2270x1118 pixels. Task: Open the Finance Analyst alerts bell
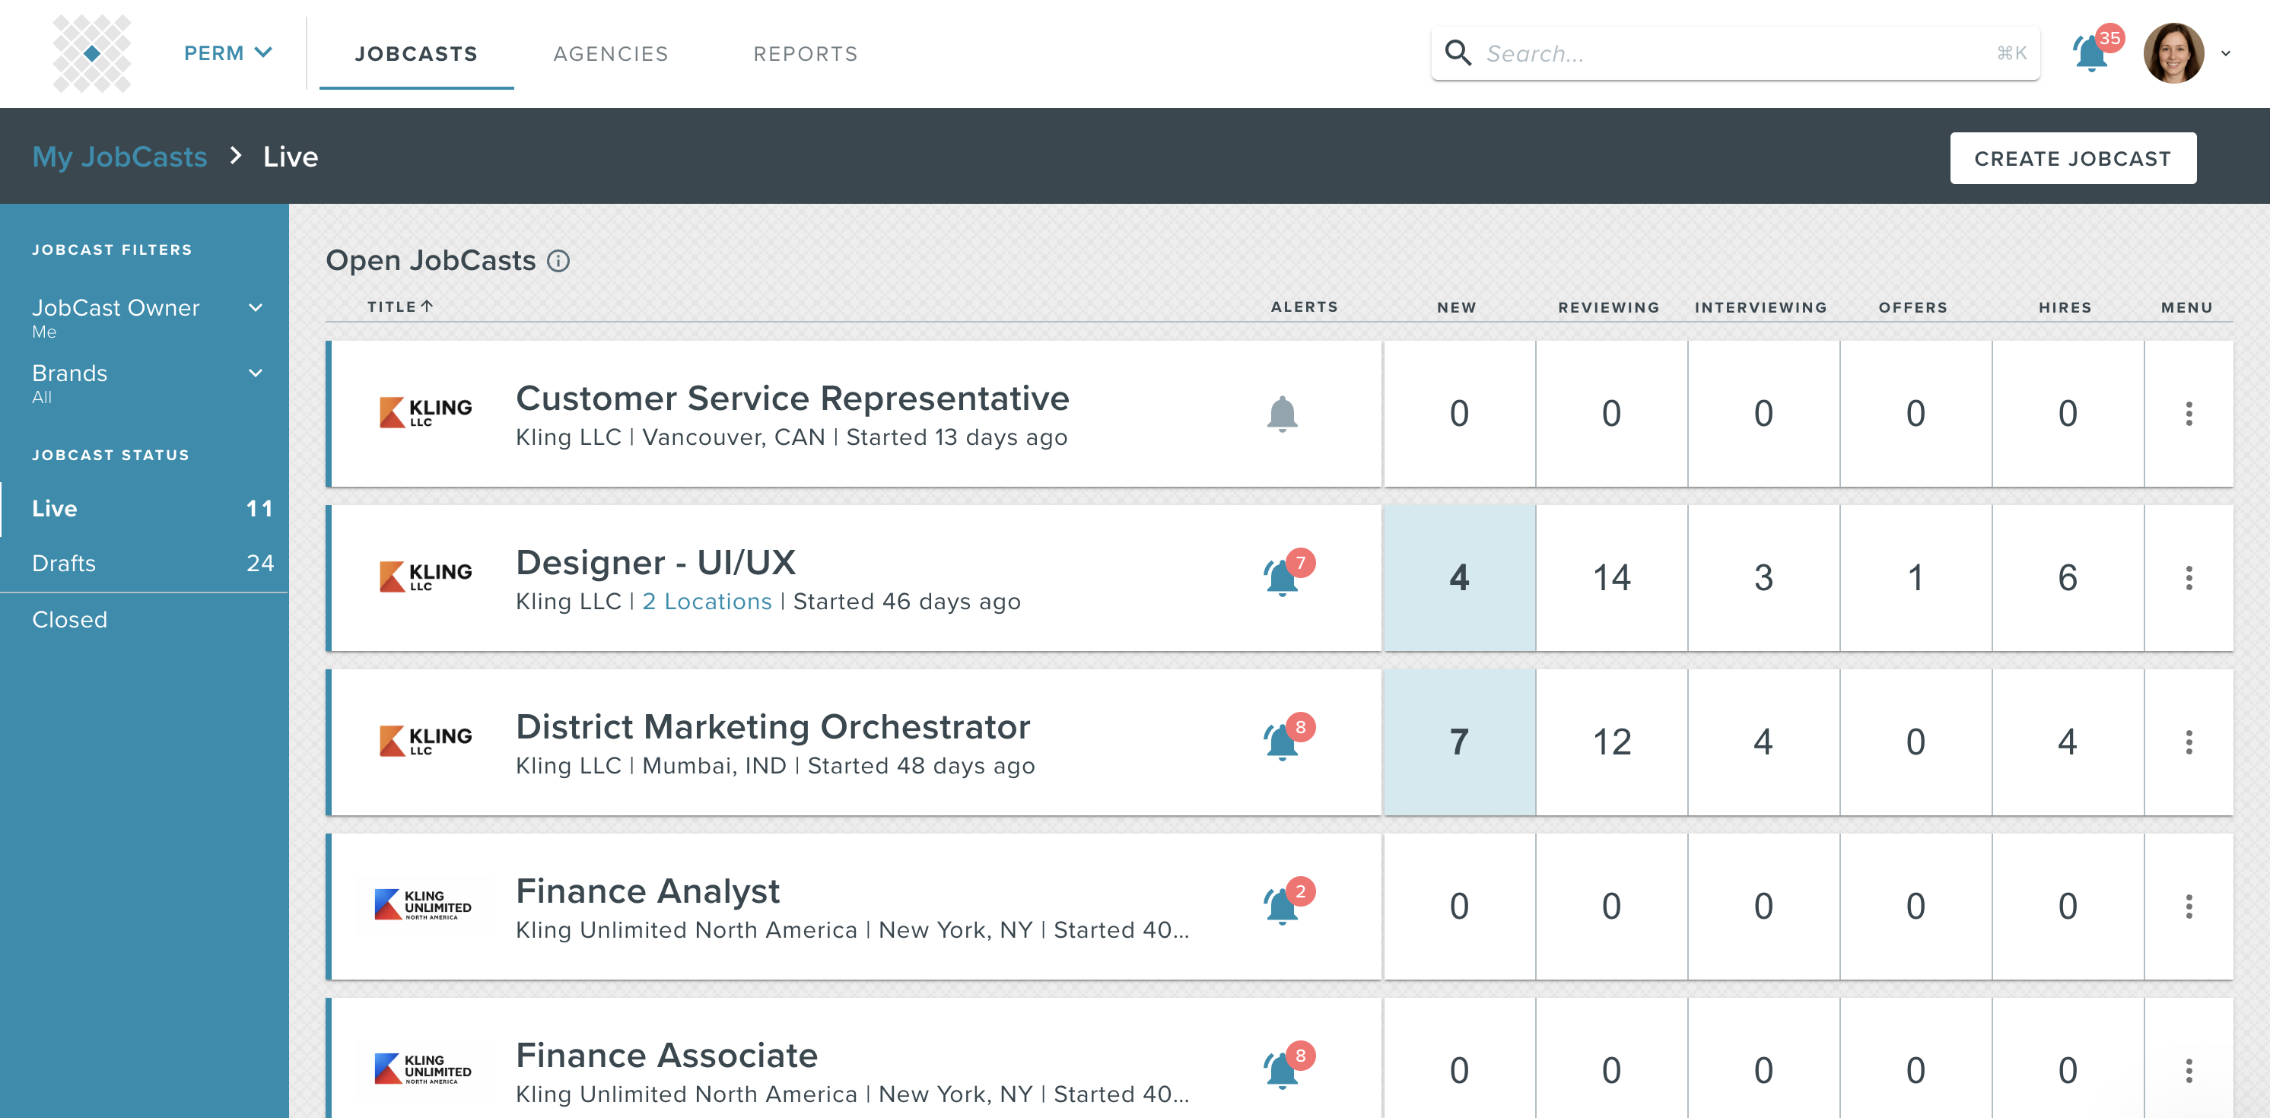pyautogui.click(x=1282, y=906)
